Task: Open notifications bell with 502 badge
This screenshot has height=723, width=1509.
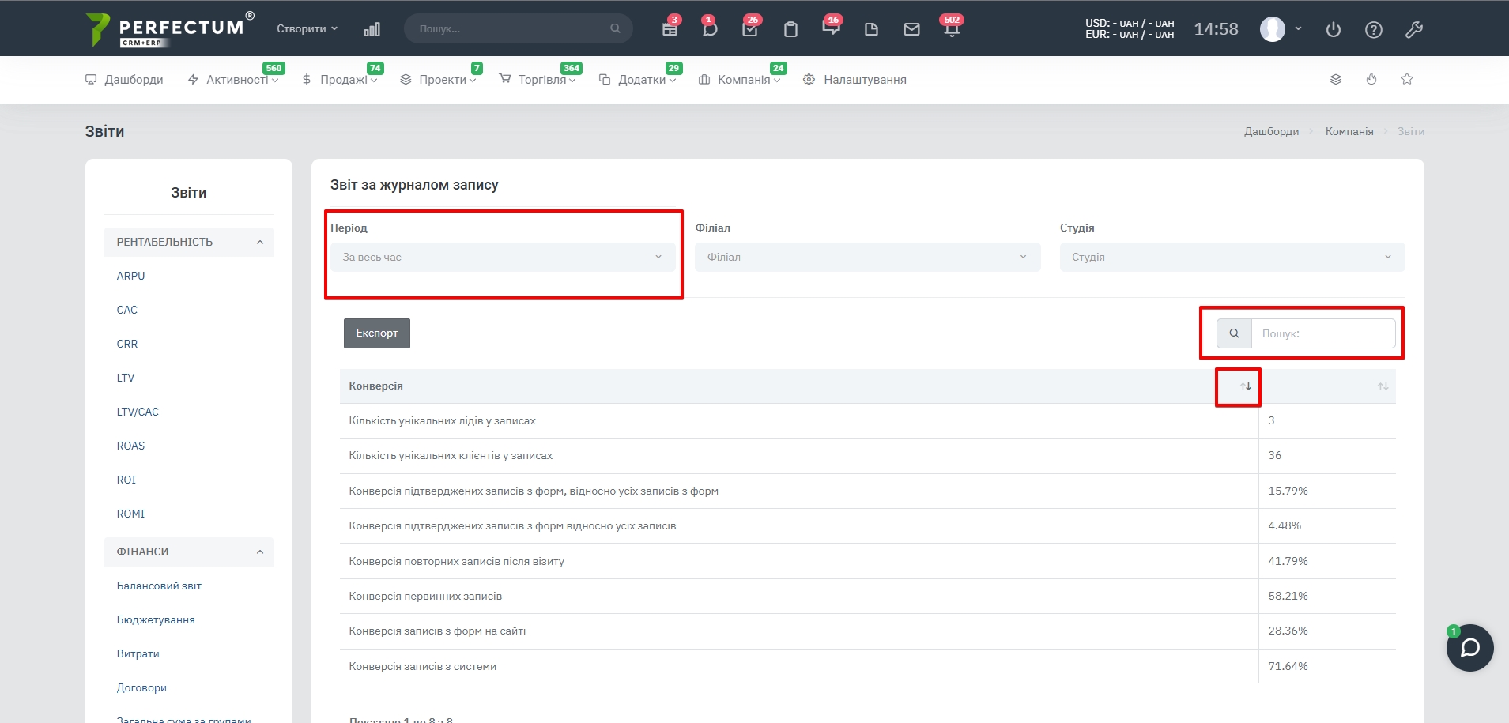Action: (x=951, y=29)
